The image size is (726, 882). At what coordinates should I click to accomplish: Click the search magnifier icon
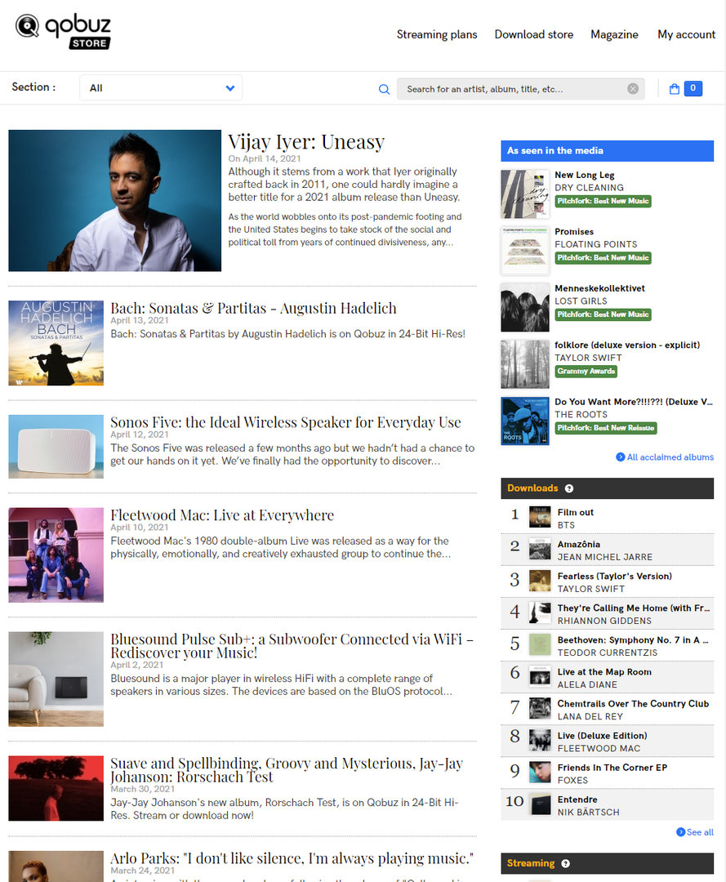coord(384,89)
